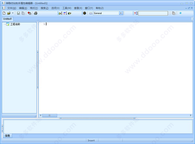The width and height of the screenshot is (195, 144).
Task: Select the 信息 tab in bottom panel
Action: point(7,136)
